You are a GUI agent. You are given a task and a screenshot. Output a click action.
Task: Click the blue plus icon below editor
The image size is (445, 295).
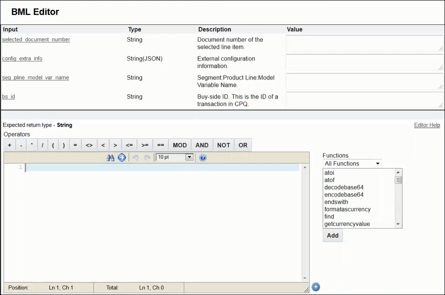[x=316, y=287]
